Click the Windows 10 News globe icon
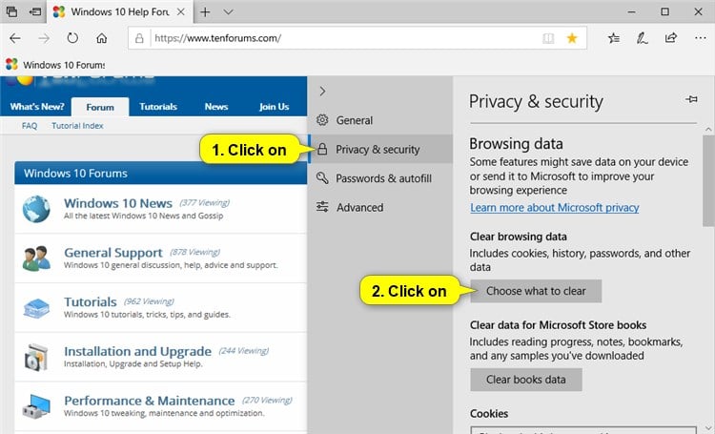 pos(36,209)
